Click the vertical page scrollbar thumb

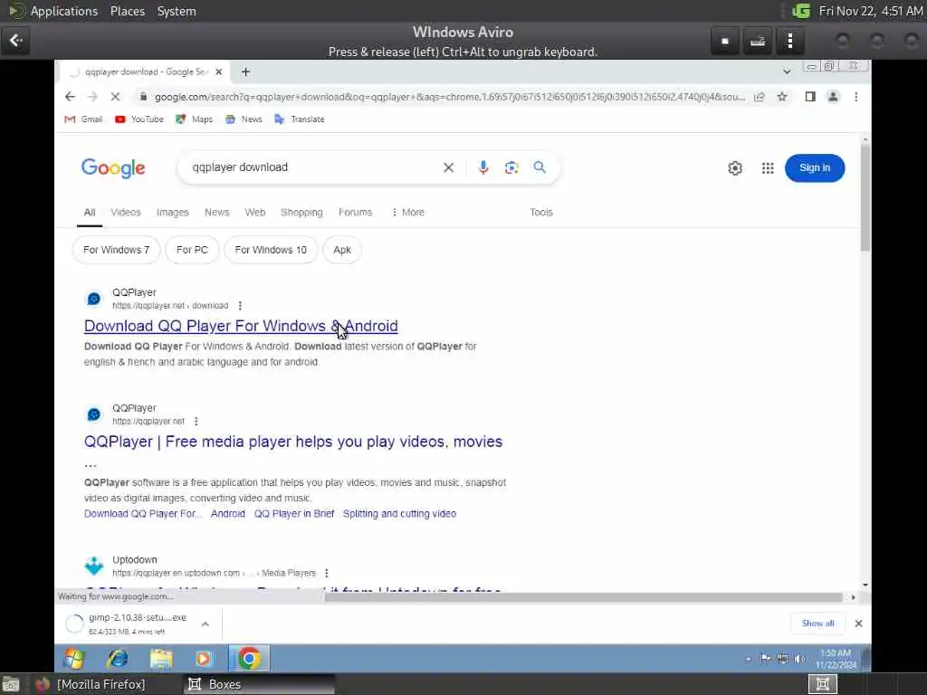(865, 198)
